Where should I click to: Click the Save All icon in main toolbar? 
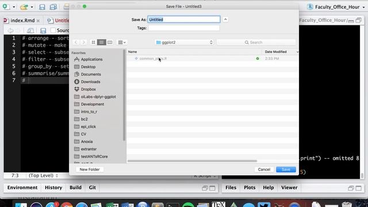pyautogui.click(x=53, y=7)
